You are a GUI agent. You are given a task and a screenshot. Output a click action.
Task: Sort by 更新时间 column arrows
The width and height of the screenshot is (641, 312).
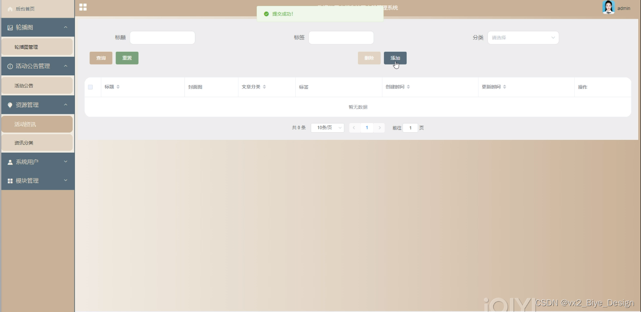(x=504, y=87)
